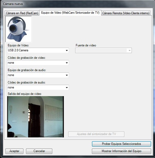Viewport: 155px width, 158px height.
Task: Switch to Cámara en Red (RedCam) tab
Action: click(x=22, y=13)
